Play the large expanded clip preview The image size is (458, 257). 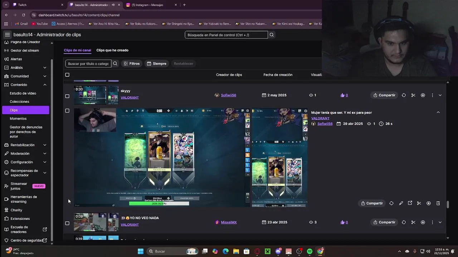(x=162, y=157)
